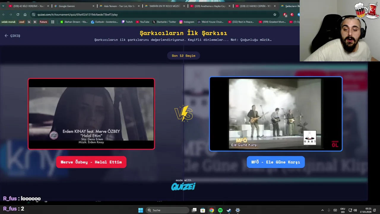Image resolution: width=380 pixels, height=214 pixels.
Task: Open the Outlook bookmark
Action: point(104,22)
